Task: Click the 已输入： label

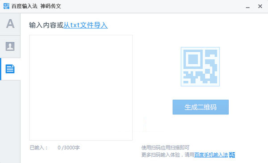Action: pyautogui.click(x=38, y=147)
